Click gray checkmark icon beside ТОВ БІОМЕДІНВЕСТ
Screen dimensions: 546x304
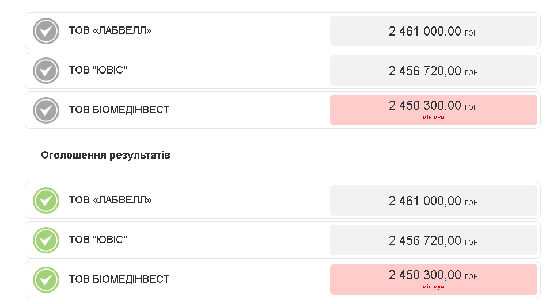click(46, 110)
